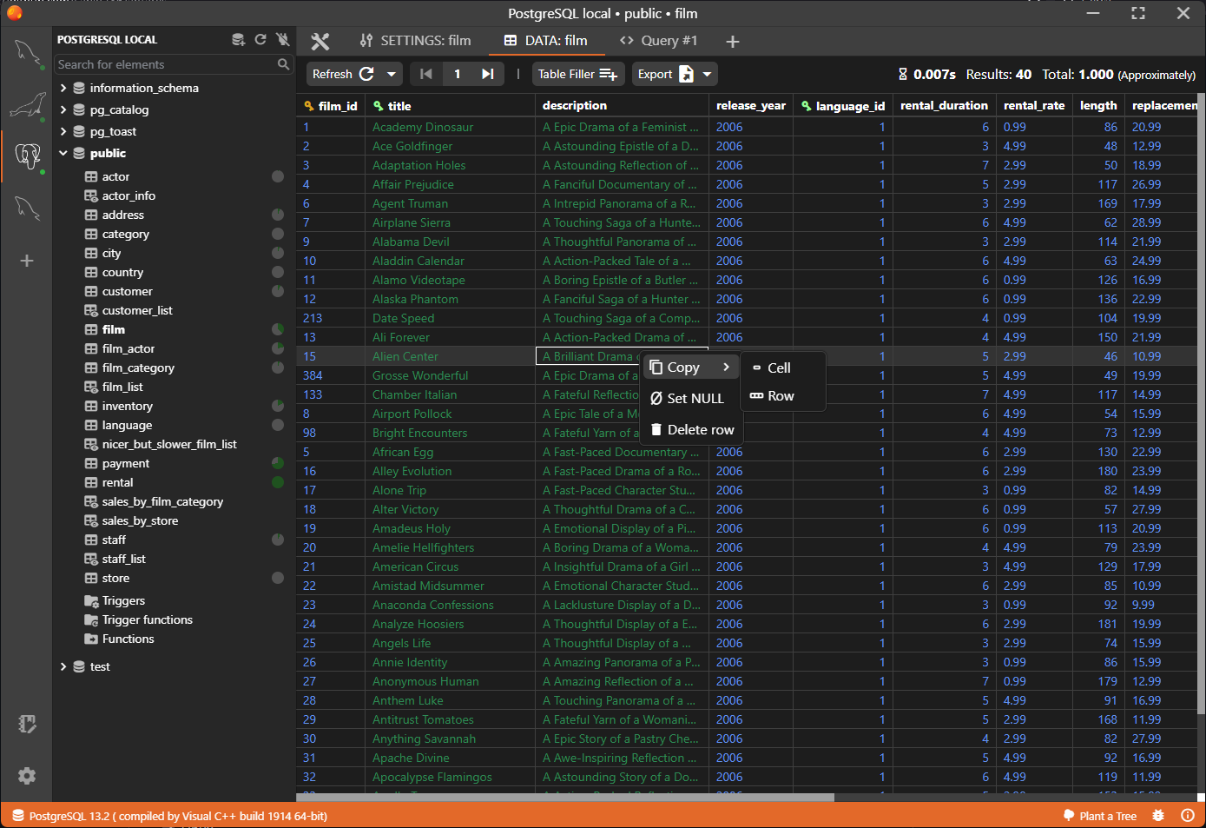
Task: Choose Delete row in the context menu
Action: click(x=691, y=429)
